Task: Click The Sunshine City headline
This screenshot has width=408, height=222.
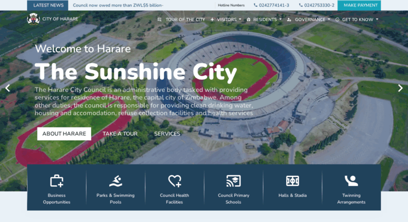Action: (x=135, y=72)
